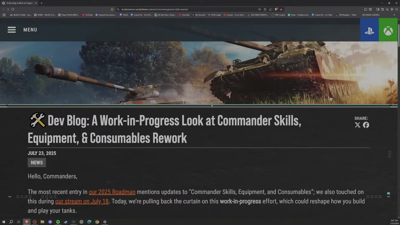Screen dimensions: 400x225
Task: Open the Fiverr bookmark
Action: point(298,15)
